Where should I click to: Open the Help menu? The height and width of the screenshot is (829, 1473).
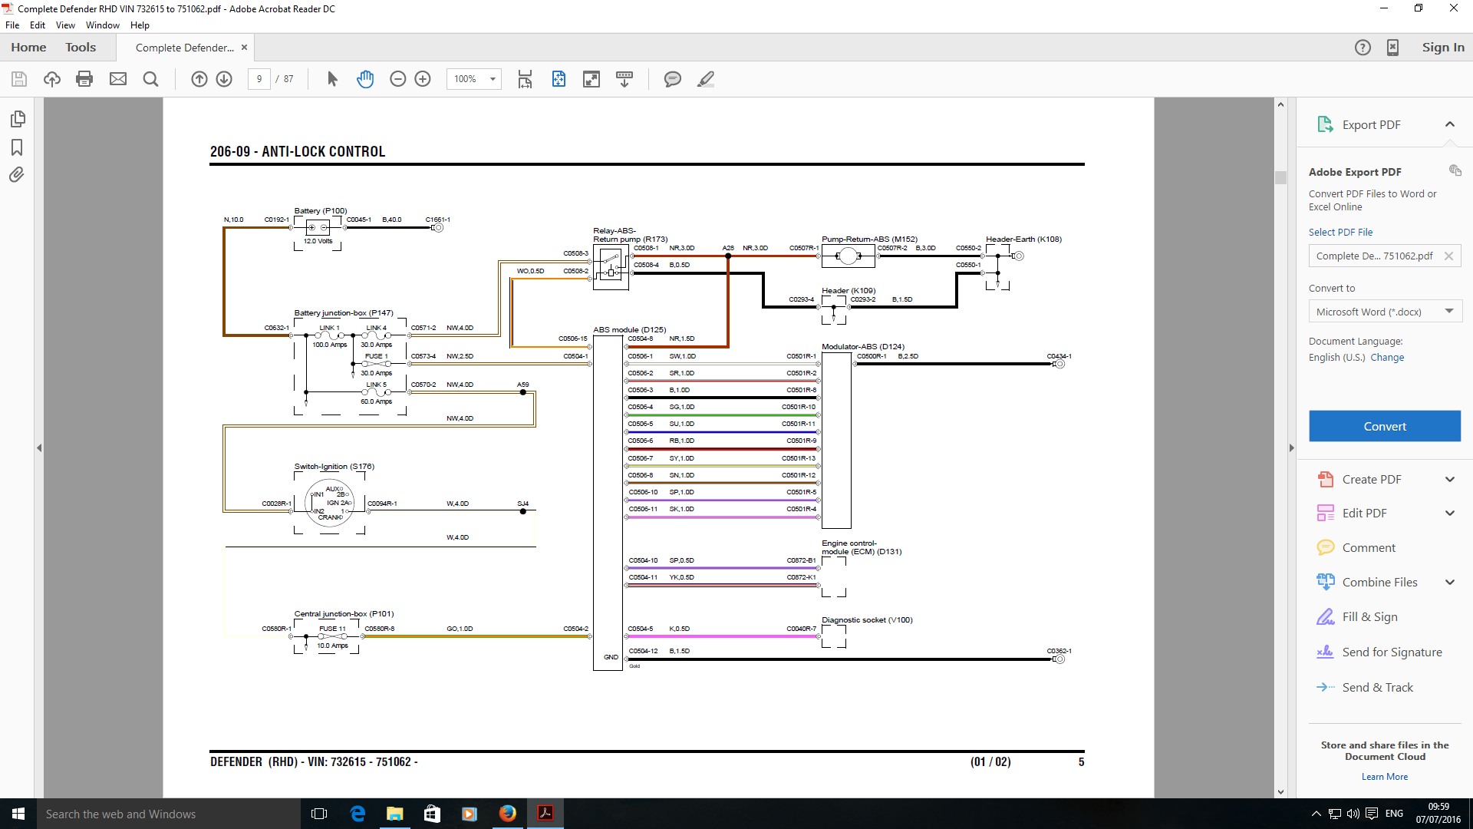coord(140,25)
